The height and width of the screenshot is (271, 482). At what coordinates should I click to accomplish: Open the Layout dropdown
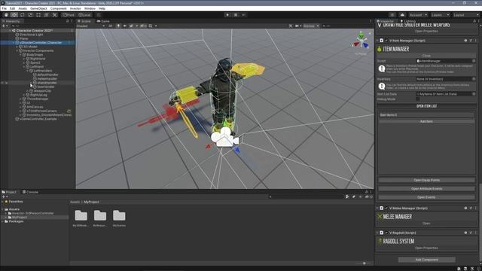465,15
